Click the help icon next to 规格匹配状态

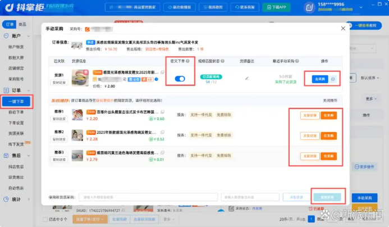pyautogui.click(x=222, y=61)
